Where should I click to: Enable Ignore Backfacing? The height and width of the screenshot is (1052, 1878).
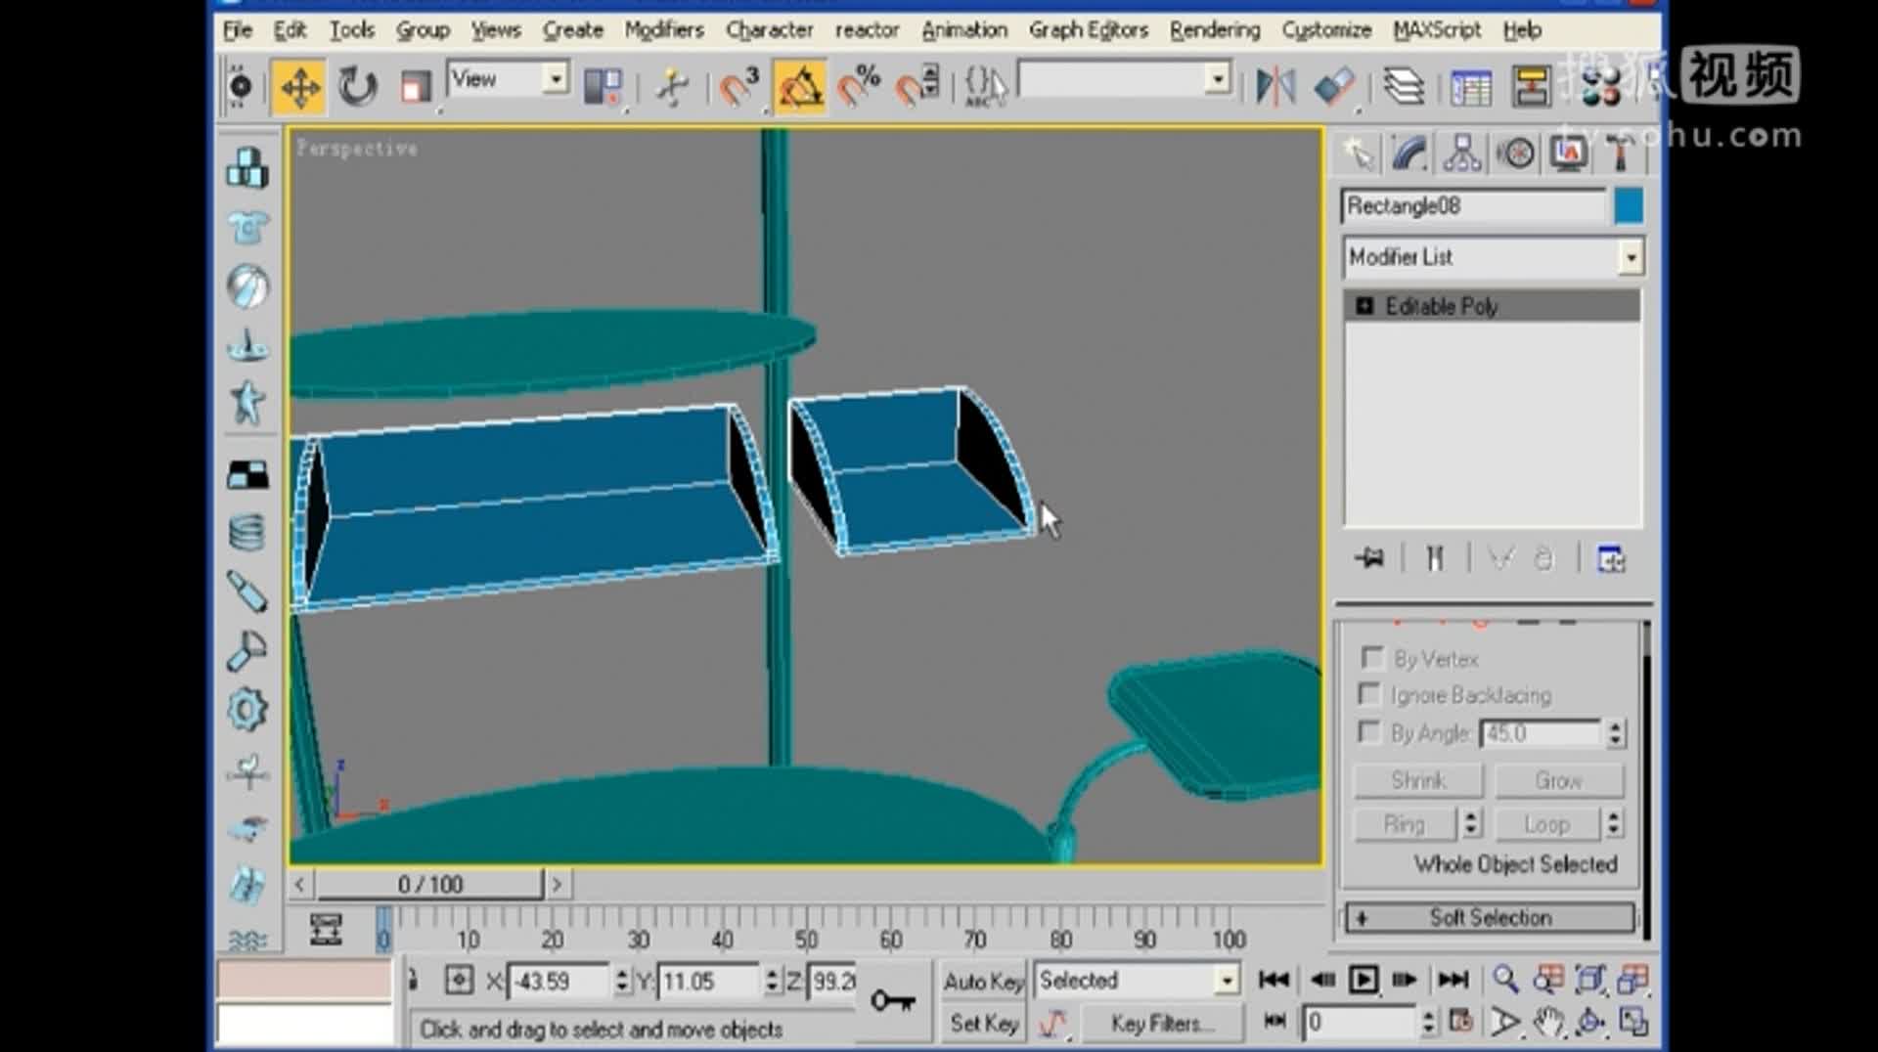[1368, 694]
